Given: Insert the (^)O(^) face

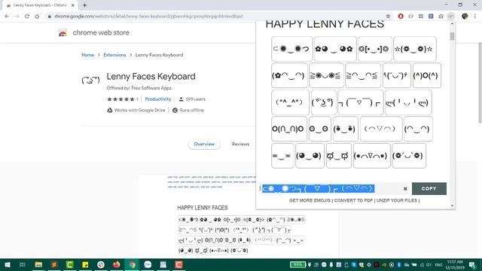Looking at the screenshot, I should pos(427,75).
